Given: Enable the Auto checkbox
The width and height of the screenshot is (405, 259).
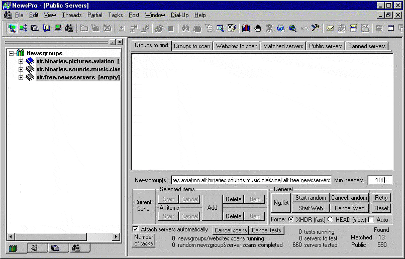Looking at the screenshot, I should 371,219.
